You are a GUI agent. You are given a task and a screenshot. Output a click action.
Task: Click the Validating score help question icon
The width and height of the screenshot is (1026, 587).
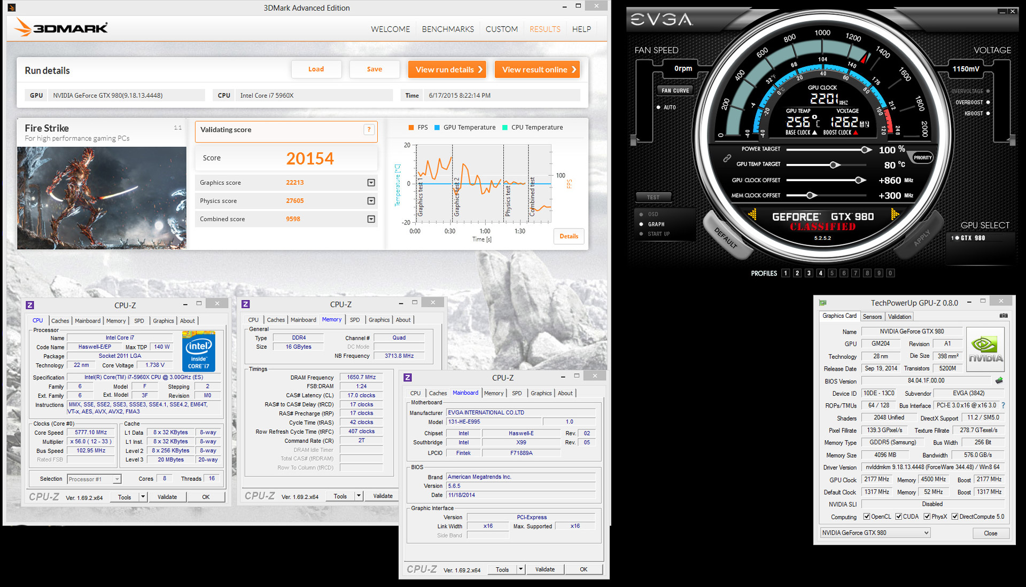pyautogui.click(x=369, y=130)
